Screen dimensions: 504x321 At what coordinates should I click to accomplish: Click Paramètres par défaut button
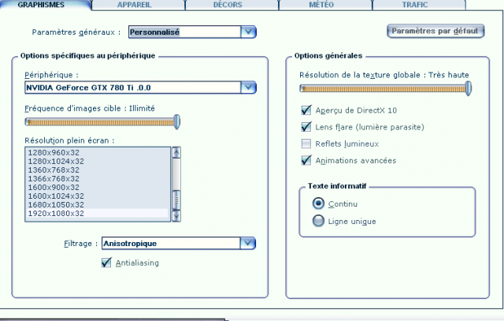[x=435, y=32]
